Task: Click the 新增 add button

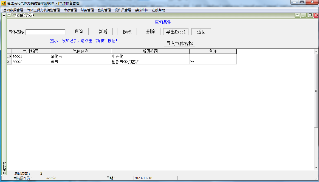Action: click(103, 32)
